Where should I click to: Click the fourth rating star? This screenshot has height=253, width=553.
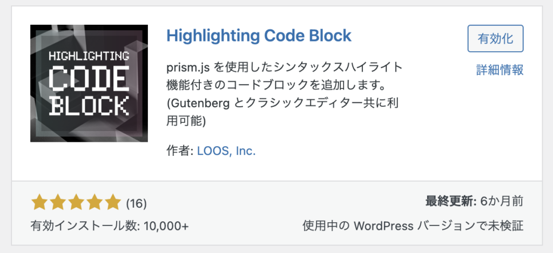pos(95,203)
